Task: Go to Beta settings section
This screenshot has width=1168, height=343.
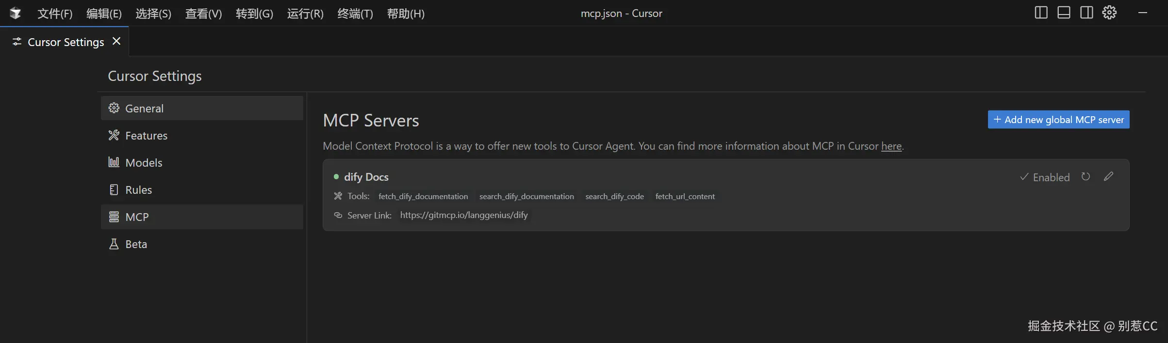Action: coord(202,244)
